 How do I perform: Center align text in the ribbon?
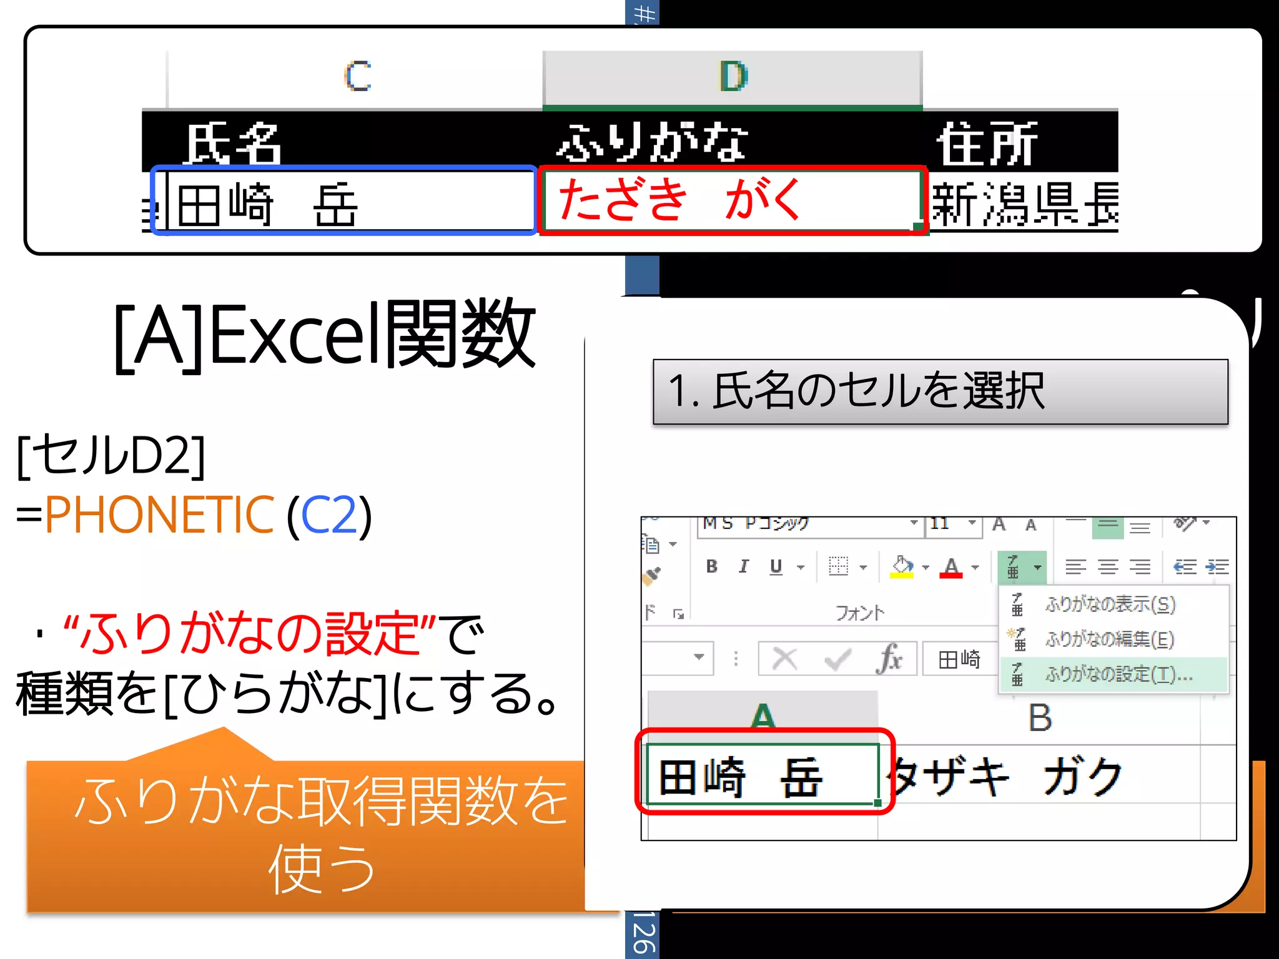[1108, 566]
